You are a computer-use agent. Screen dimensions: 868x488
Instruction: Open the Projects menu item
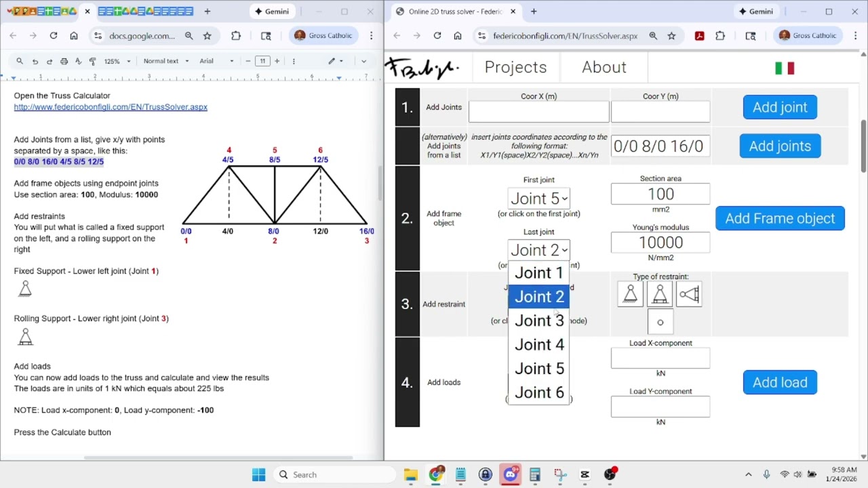(515, 67)
